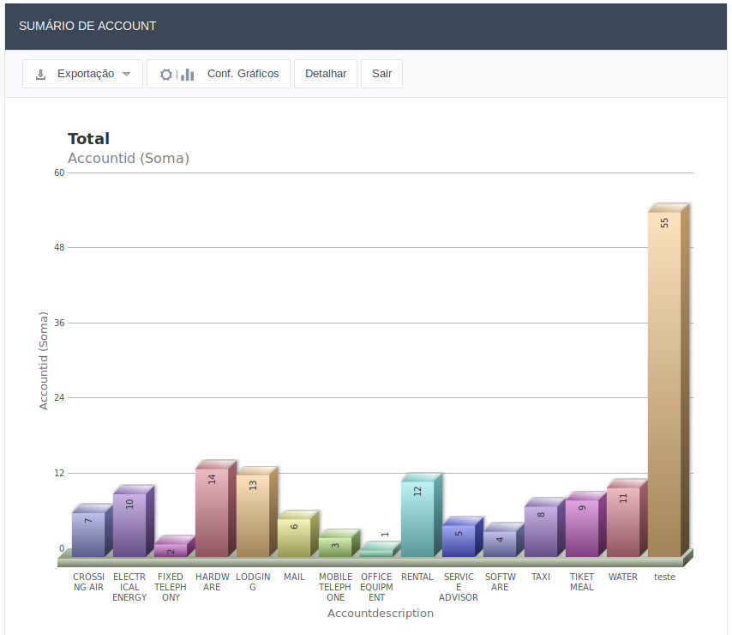Click the HARDWARE x-axis label
The height and width of the screenshot is (635, 732).
pyautogui.click(x=212, y=582)
